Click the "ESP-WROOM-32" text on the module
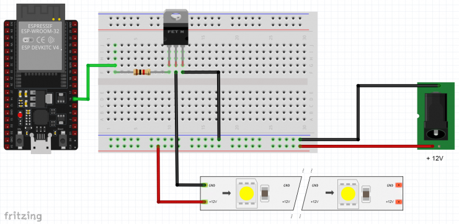Screen dimensions: 459x224 [x=40, y=32]
